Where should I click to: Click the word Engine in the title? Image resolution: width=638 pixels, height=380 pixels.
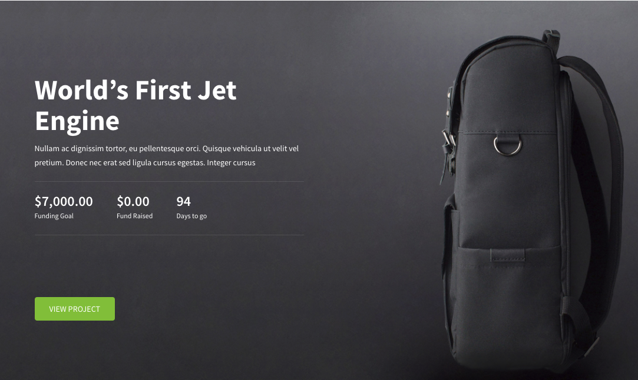(x=77, y=121)
